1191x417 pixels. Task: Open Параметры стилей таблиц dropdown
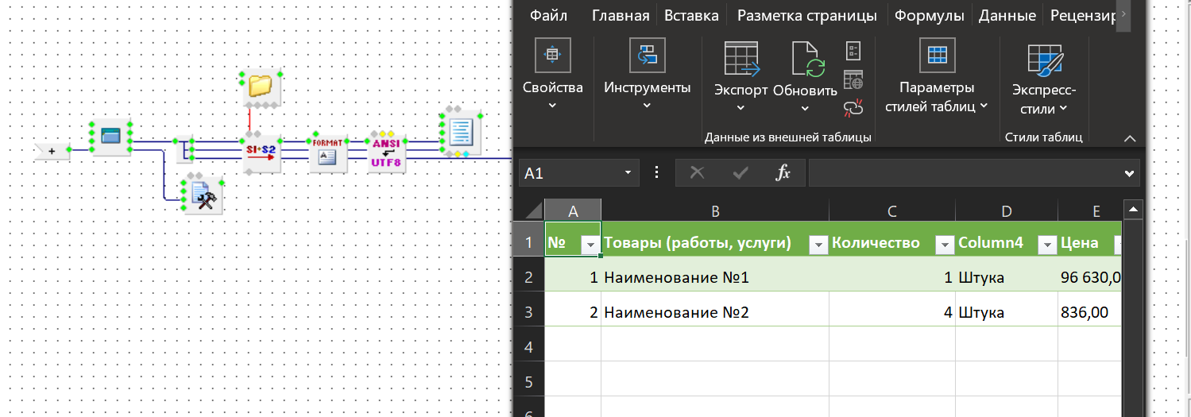coord(937,76)
